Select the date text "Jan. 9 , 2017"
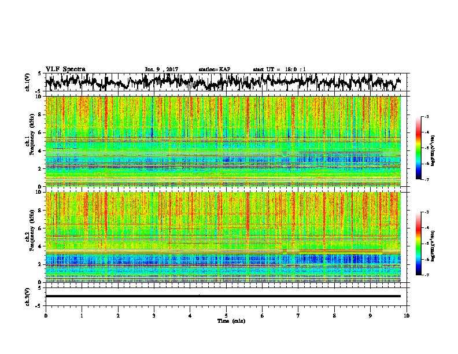This screenshot has width=458, height=354. point(161,69)
